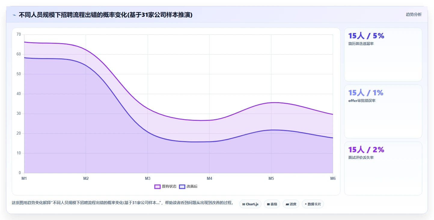Click the M5 axis label
Screen dimensions: 434x220
(x=271, y=179)
